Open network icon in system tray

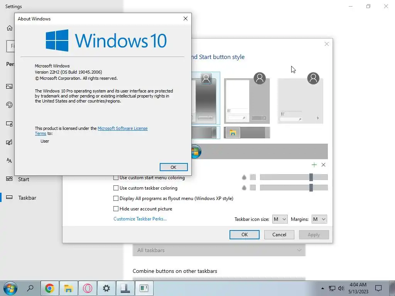(332, 288)
